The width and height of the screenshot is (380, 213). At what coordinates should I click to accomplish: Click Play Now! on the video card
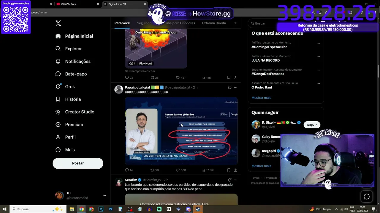[x=145, y=64]
